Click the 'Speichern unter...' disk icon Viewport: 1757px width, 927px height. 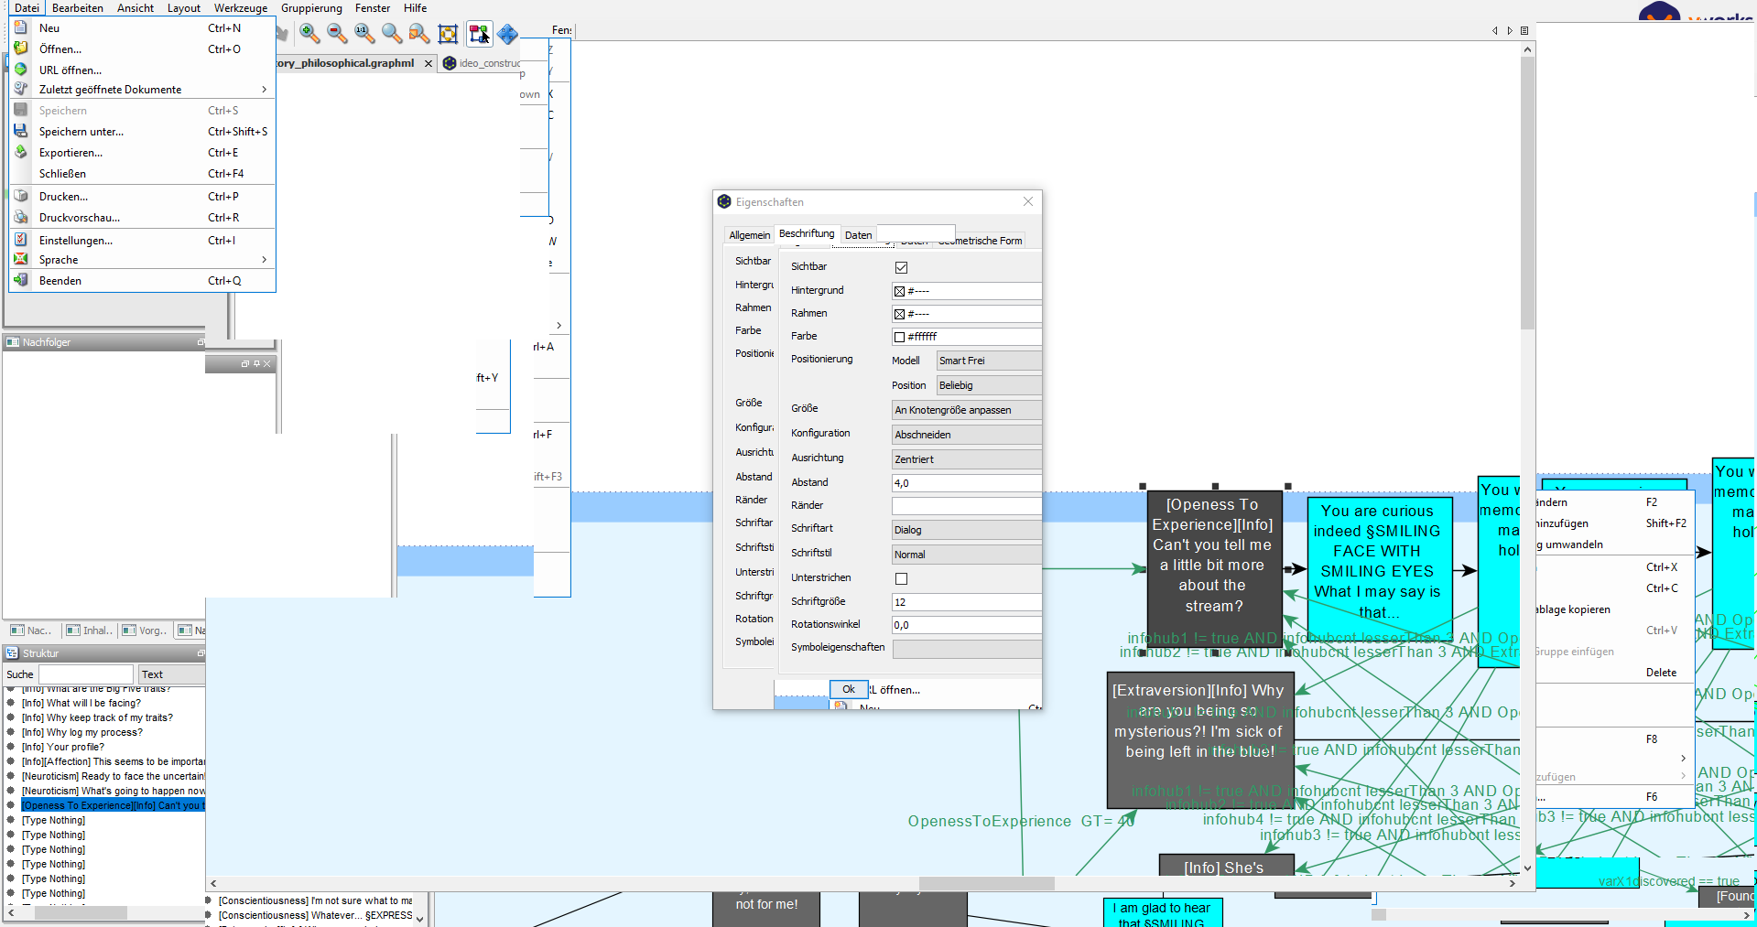click(21, 131)
